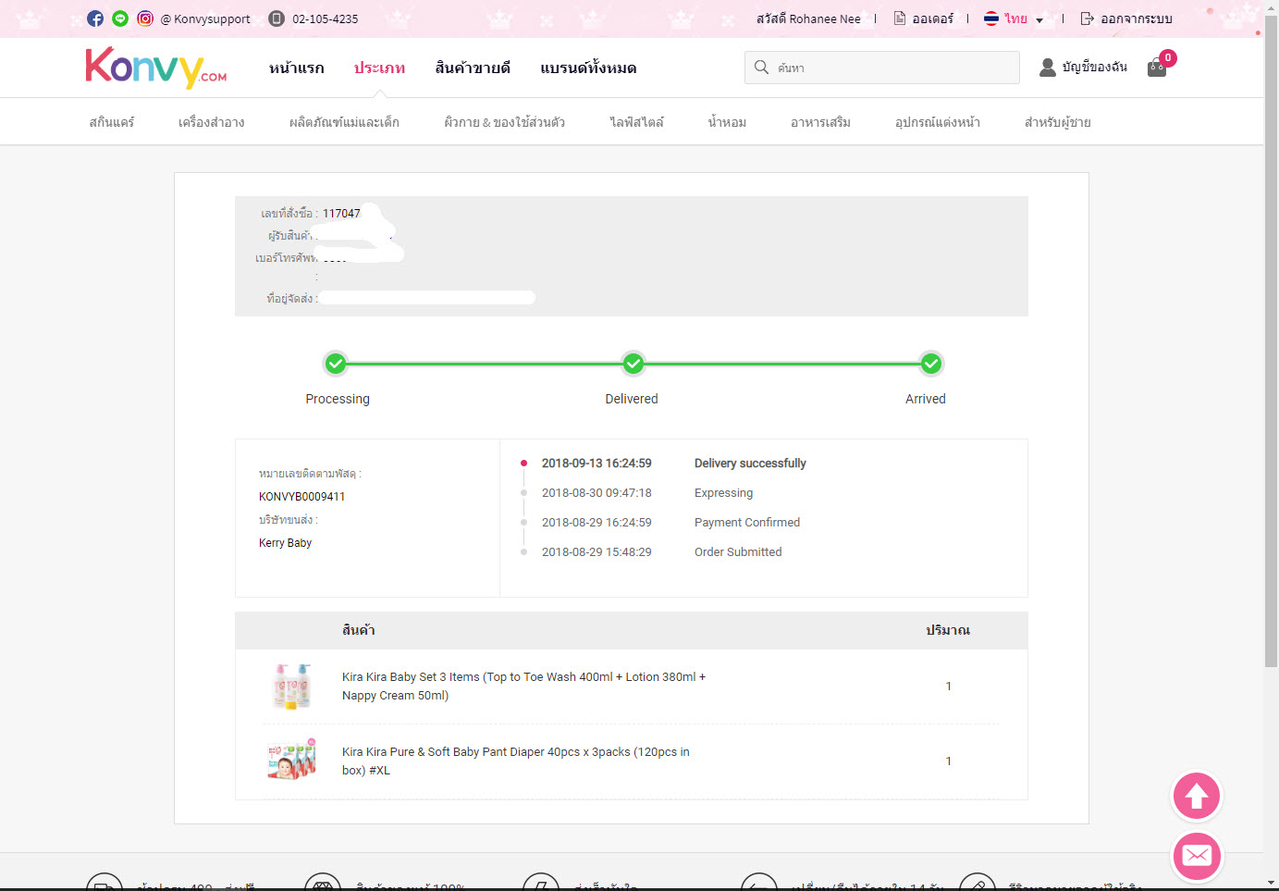Click the 2018-08-30 09:47:18 timestamp
The width and height of the screenshot is (1279, 891).
[596, 493]
